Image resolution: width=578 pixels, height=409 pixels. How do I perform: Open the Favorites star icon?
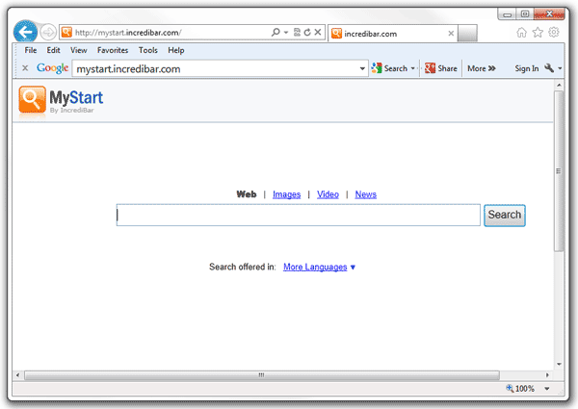click(538, 33)
